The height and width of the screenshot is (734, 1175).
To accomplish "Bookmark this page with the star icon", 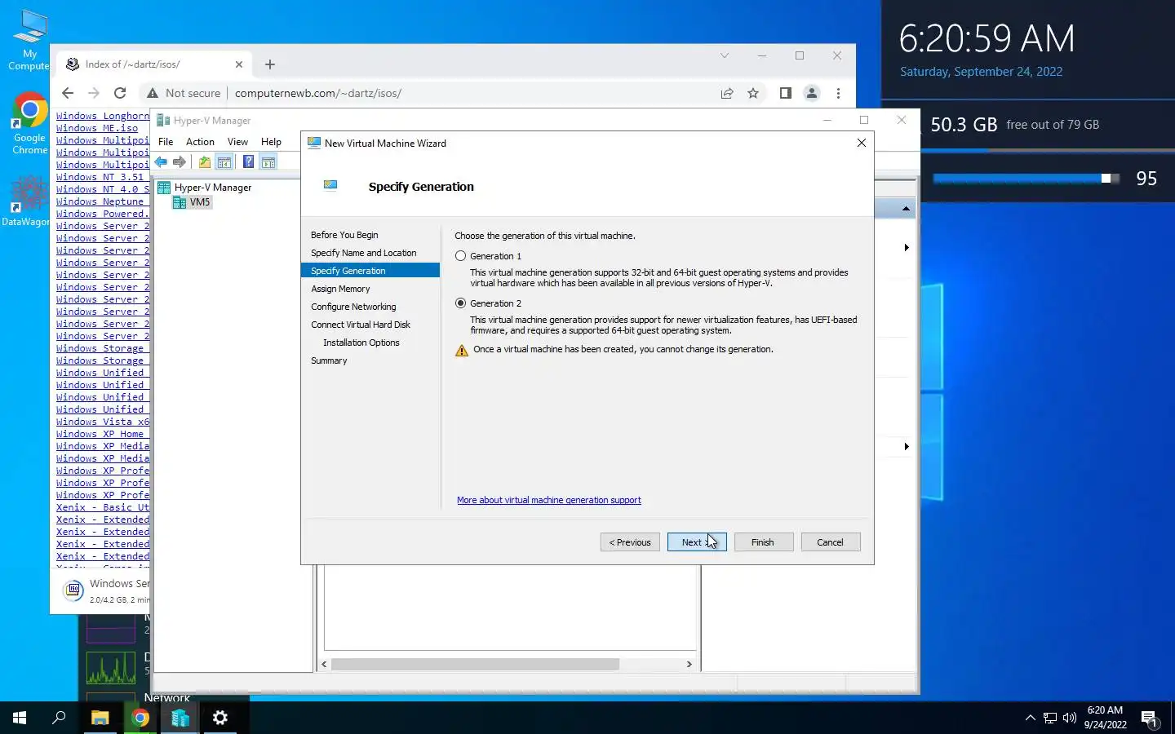I will click(753, 93).
